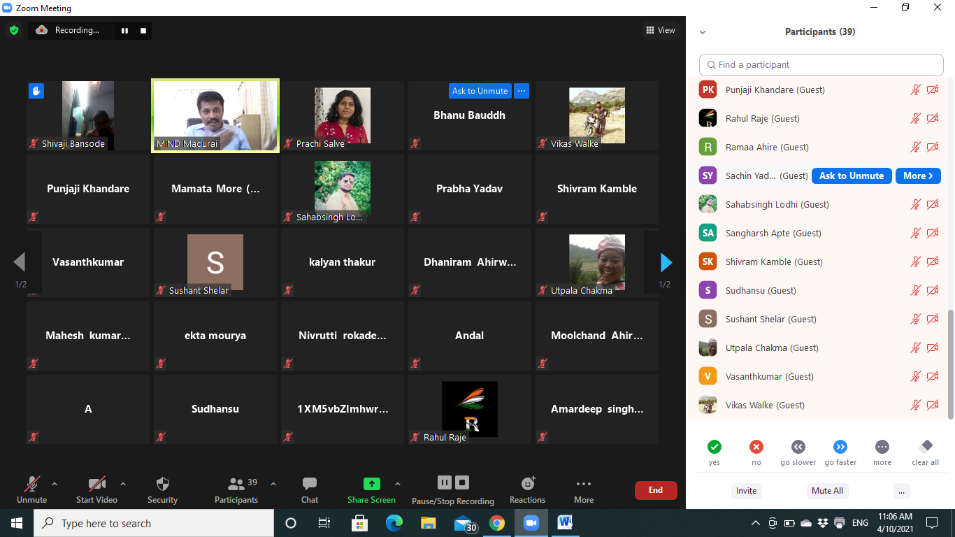Open the Chat panel
The height and width of the screenshot is (537, 955).
coord(309,489)
